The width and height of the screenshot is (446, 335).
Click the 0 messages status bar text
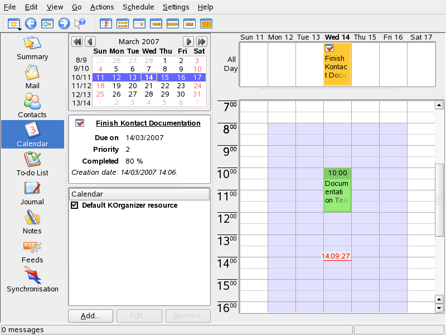pyautogui.click(x=23, y=330)
